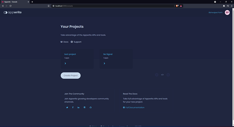
Task: Click the address bar showing localhost:5000/console
Action: tap(113, 6)
